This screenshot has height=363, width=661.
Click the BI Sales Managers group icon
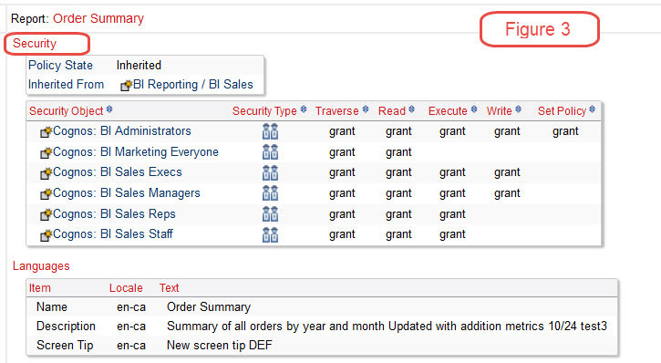(x=270, y=193)
